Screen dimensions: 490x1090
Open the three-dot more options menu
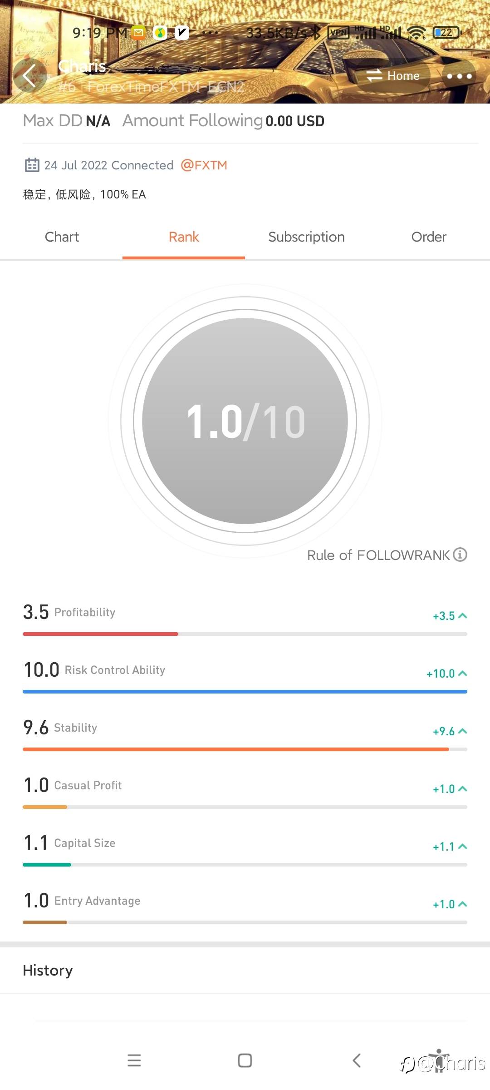(x=459, y=76)
